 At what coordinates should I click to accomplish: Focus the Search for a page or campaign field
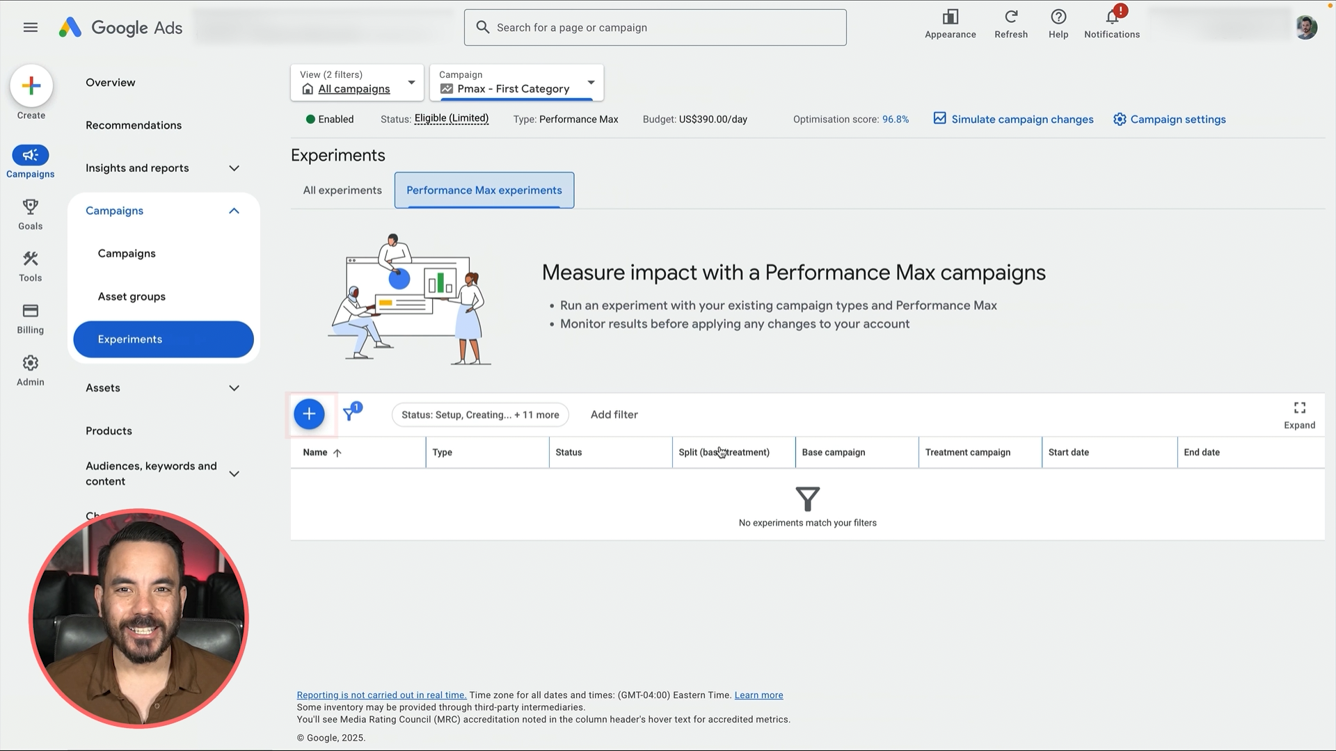point(655,28)
